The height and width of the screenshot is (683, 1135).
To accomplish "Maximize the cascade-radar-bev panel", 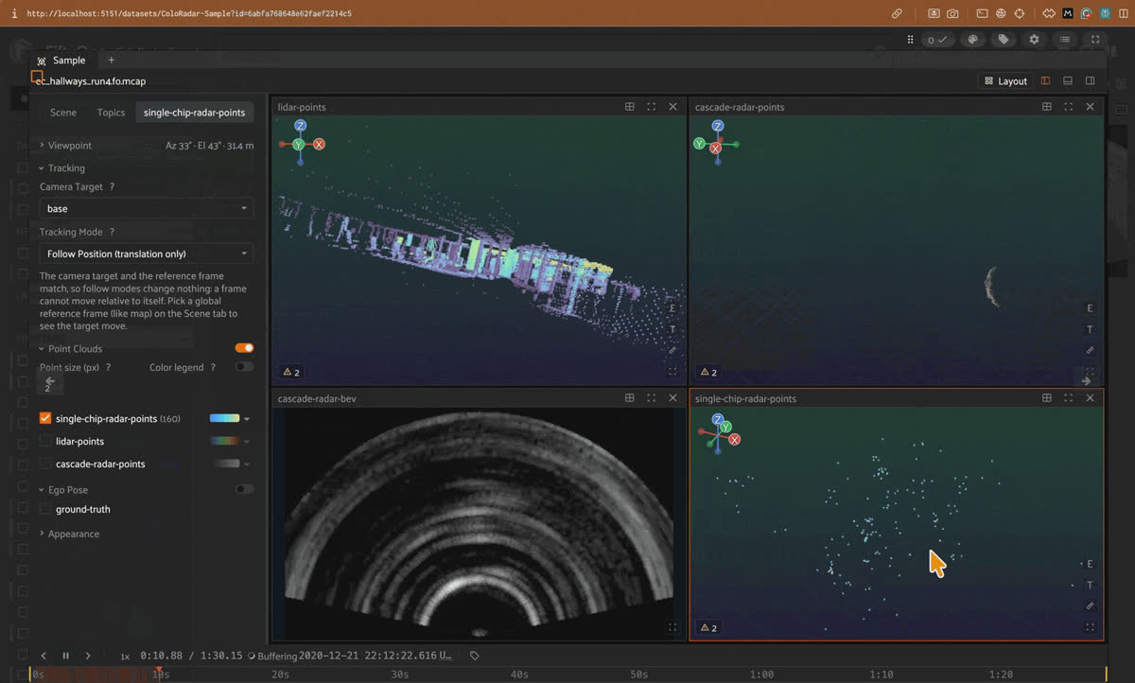I will 652,398.
